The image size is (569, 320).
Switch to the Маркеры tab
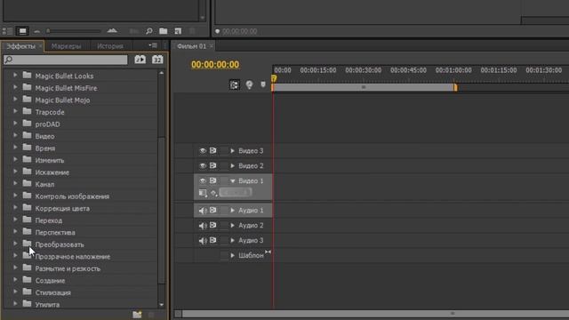[66, 46]
